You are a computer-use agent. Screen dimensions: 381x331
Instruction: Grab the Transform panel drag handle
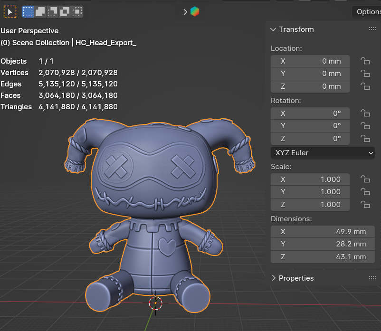click(x=372, y=29)
